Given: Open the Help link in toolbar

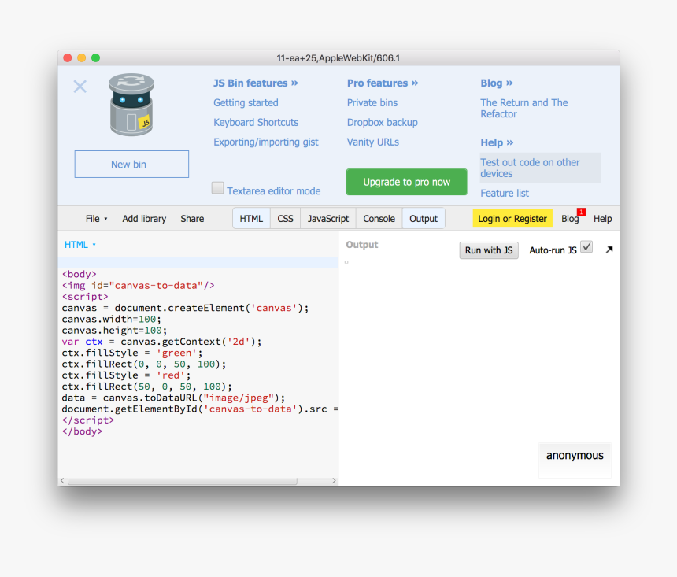Looking at the screenshot, I should point(603,219).
